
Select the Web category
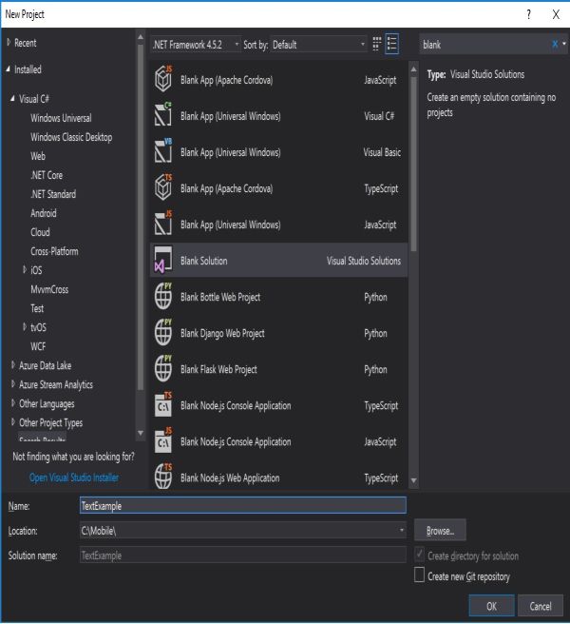(38, 156)
